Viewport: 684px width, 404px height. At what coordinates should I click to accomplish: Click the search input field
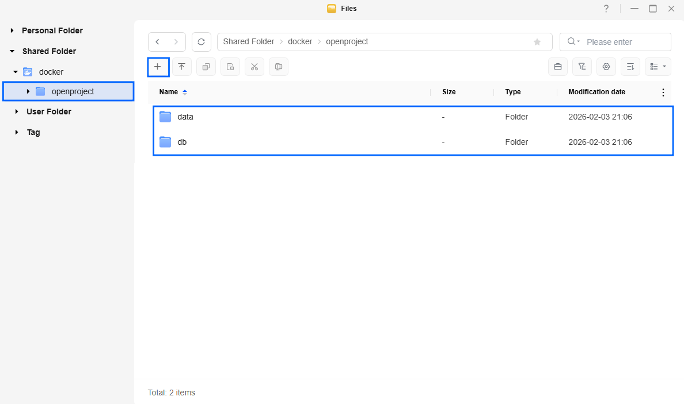click(x=625, y=42)
